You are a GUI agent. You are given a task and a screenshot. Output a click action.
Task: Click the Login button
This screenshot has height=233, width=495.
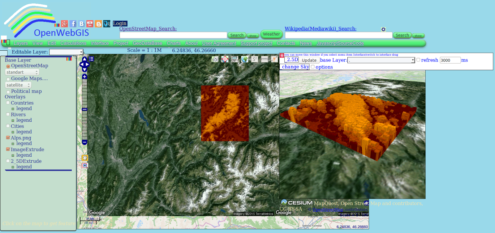tap(120, 23)
